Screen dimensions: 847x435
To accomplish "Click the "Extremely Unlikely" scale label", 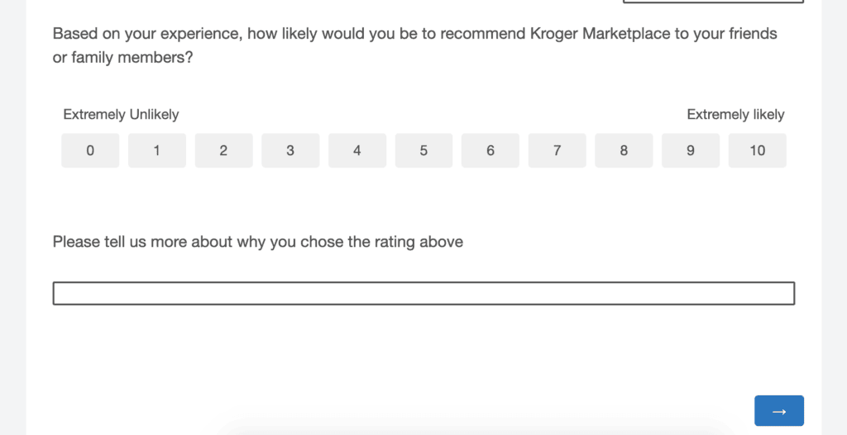I will tap(121, 115).
